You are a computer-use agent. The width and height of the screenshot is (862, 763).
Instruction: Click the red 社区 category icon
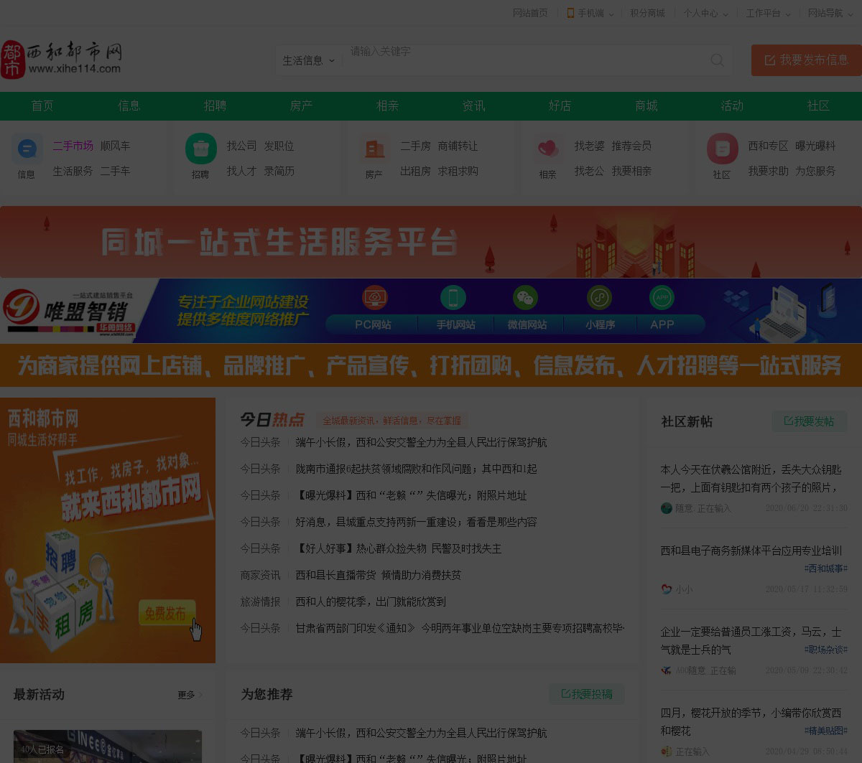pyautogui.click(x=722, y=149)
